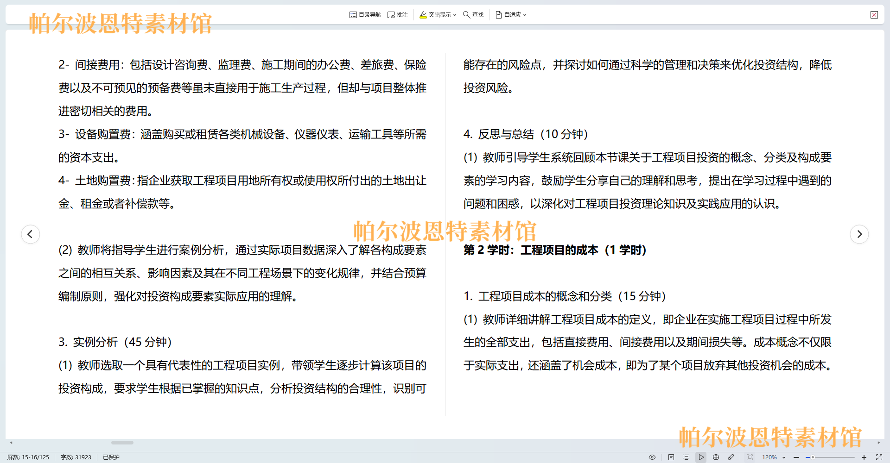The width and height of the screenshot is (890, 463).
Task: Click the 已保护 protection status
Action: pyautogui.click(x=111, y=457)
